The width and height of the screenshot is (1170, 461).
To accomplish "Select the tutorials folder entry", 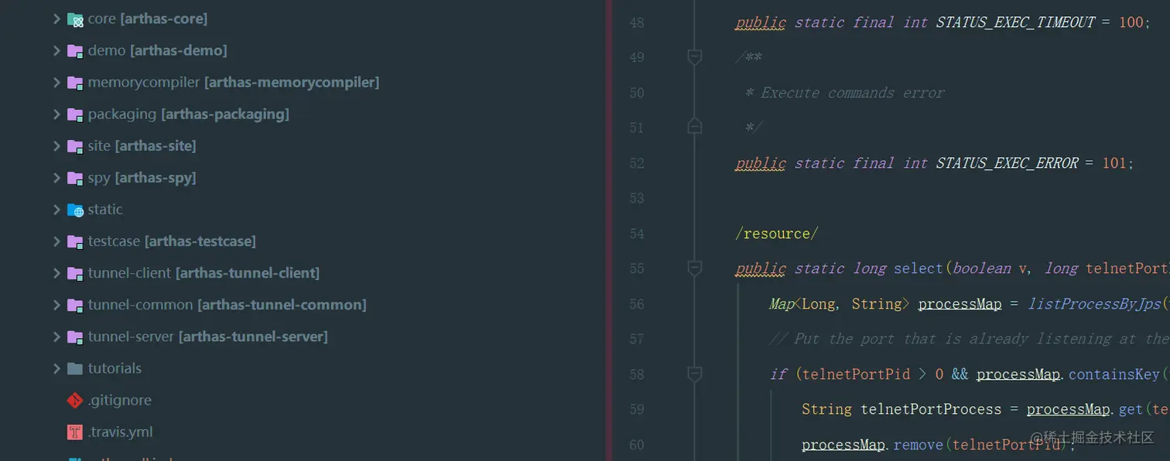I will (115, 368).
